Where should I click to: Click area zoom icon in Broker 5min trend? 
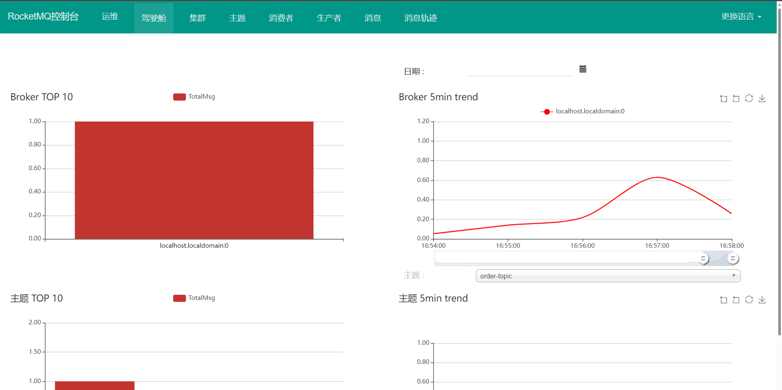pyautogui.click(x=723, y=98)
